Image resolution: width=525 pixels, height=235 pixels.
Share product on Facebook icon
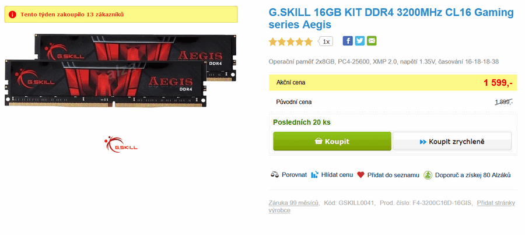tap(348, 41)
